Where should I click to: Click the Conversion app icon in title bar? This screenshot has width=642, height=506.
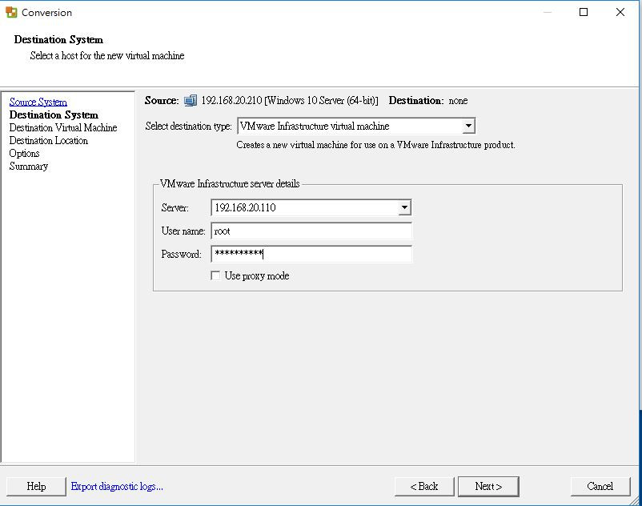coord(11,12)
